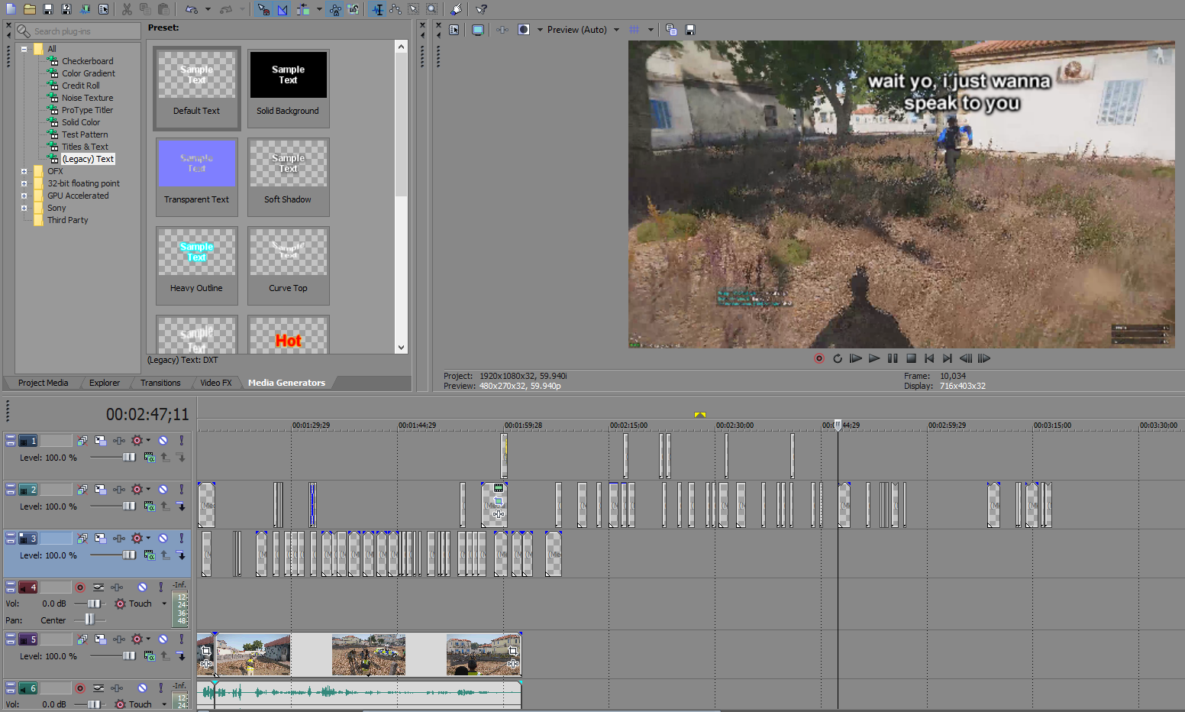This screenshot has width=1185, height=712.
Task: Switch to the Project Media tab
Action: coord(43,383)
